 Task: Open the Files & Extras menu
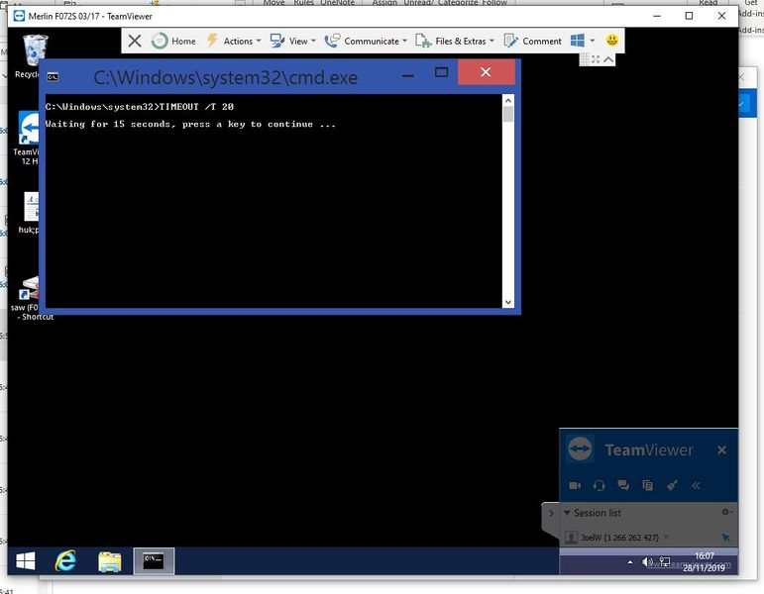[x=454, y=41]
